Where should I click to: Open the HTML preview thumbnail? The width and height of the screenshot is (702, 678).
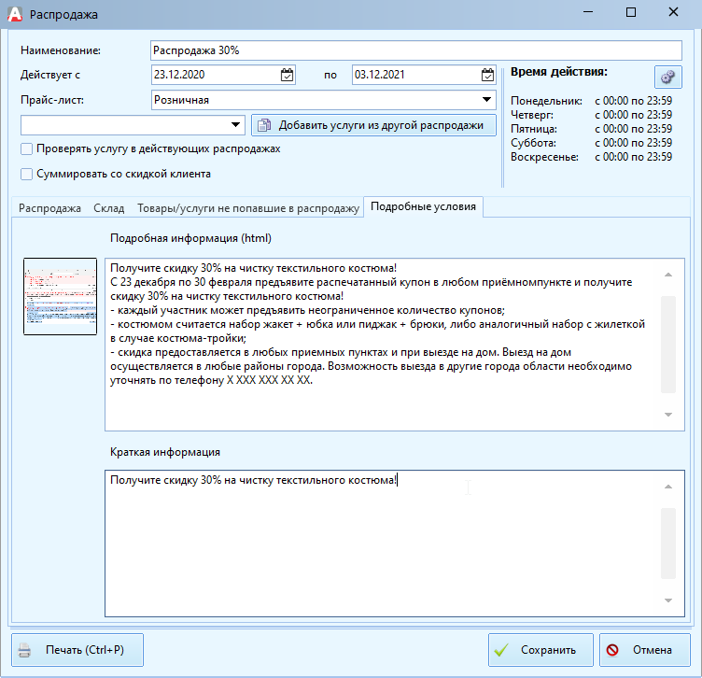point(60,296)
